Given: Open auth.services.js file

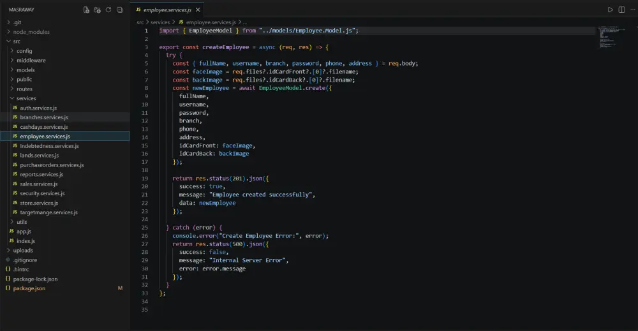Looking at the screenshot, I should click(65, 108).
